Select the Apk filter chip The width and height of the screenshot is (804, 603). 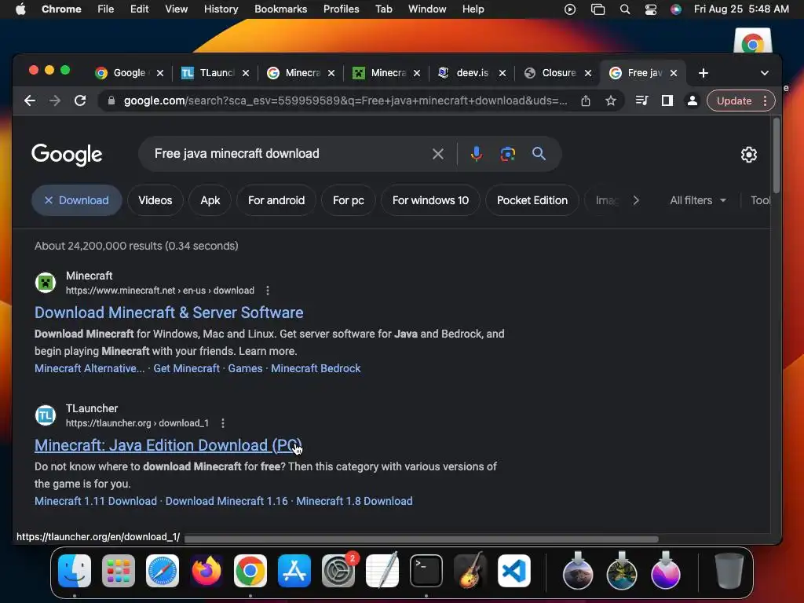(210, 200)
